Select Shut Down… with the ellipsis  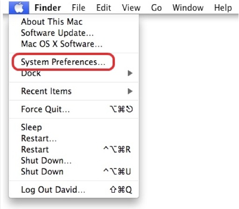click(x=74, y=160)
